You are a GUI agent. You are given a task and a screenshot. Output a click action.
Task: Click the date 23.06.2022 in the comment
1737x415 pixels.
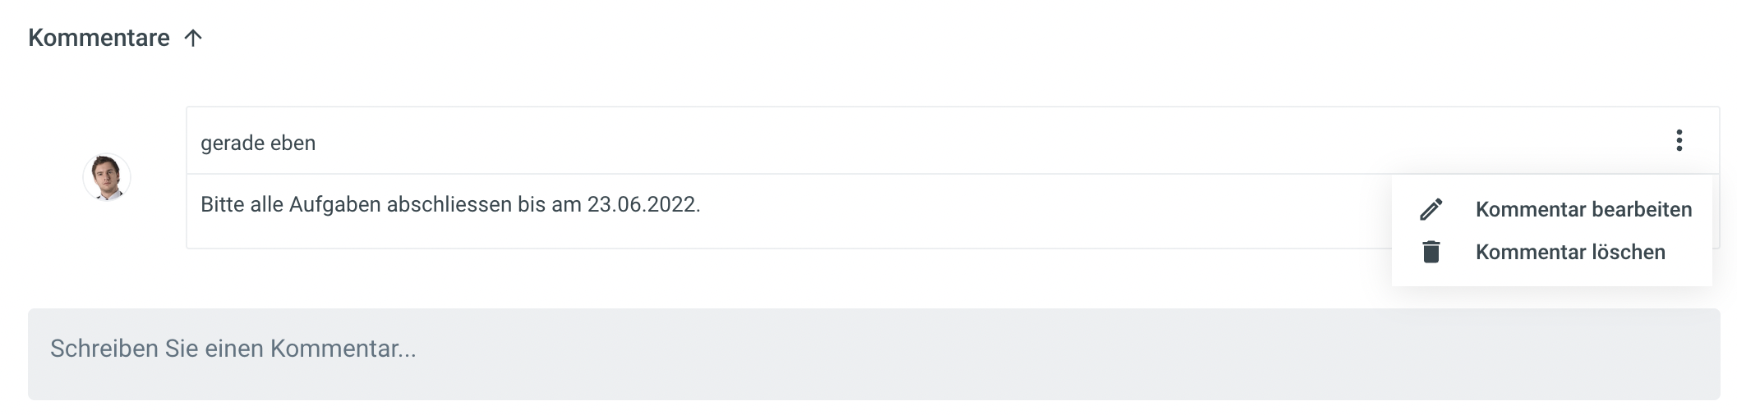coord(642,204)
